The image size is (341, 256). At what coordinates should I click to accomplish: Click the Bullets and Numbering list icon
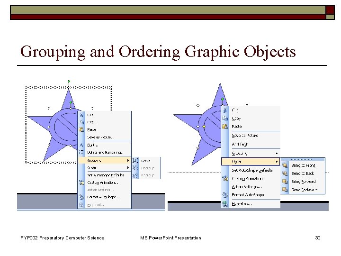pyautogui.click(x=81, y=152)
